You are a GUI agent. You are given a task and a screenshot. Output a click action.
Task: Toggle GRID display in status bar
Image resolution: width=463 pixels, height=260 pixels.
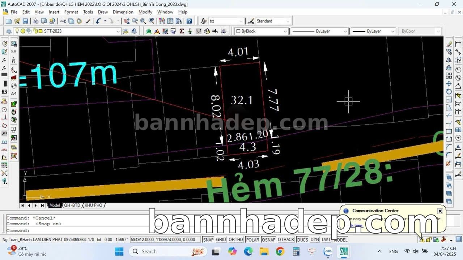pos(221,239)
